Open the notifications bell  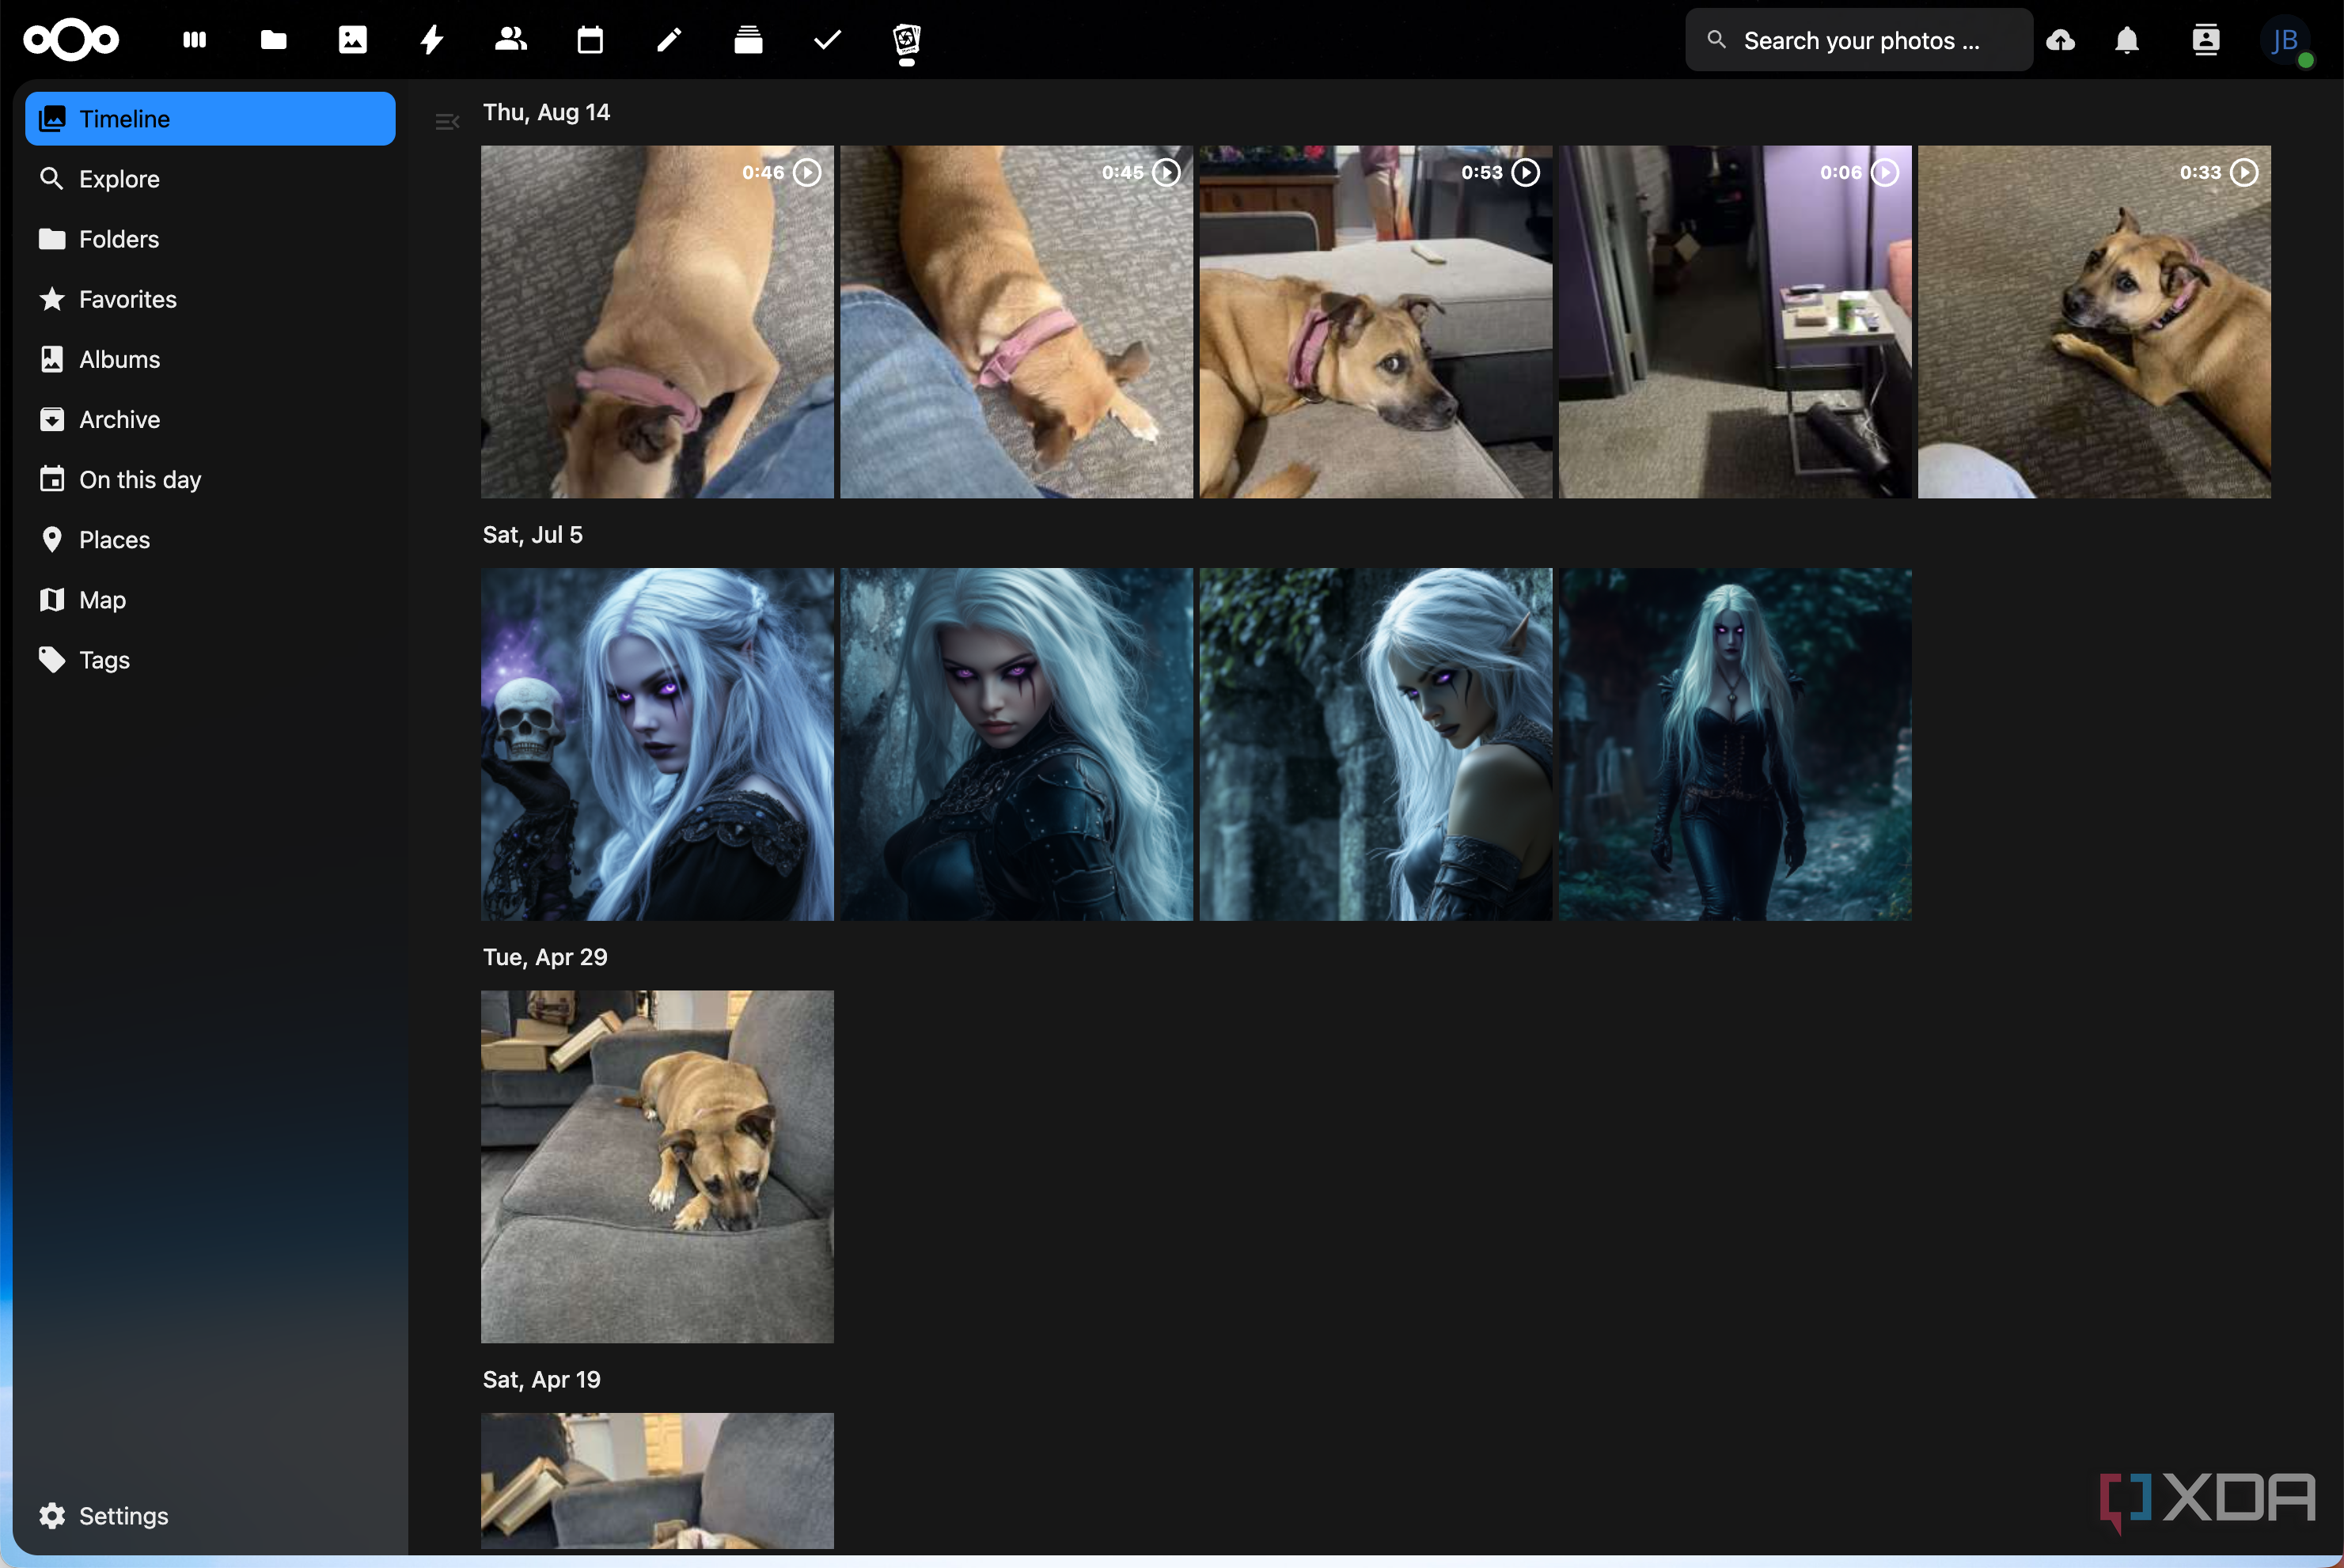2127,40
